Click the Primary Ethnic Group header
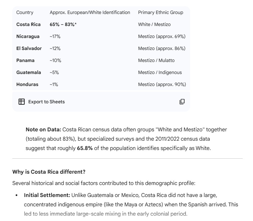Screen dimensions: 253x221 pos(160,12)
